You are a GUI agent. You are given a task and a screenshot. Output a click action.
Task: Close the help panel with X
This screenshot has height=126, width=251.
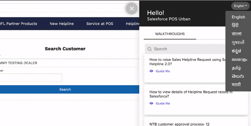[x=132, y=9]
